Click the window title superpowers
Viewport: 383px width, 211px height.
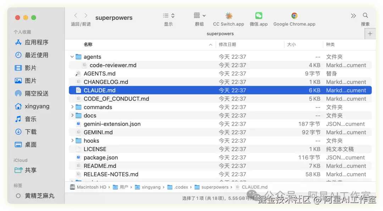coord(114,18)
